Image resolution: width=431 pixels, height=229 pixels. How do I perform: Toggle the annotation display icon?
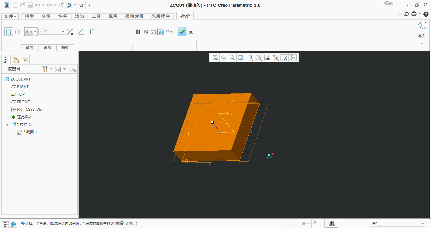point(284,58)
